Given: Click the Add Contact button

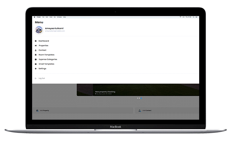Looking at the screenshot, I should [x=167, y=110].
